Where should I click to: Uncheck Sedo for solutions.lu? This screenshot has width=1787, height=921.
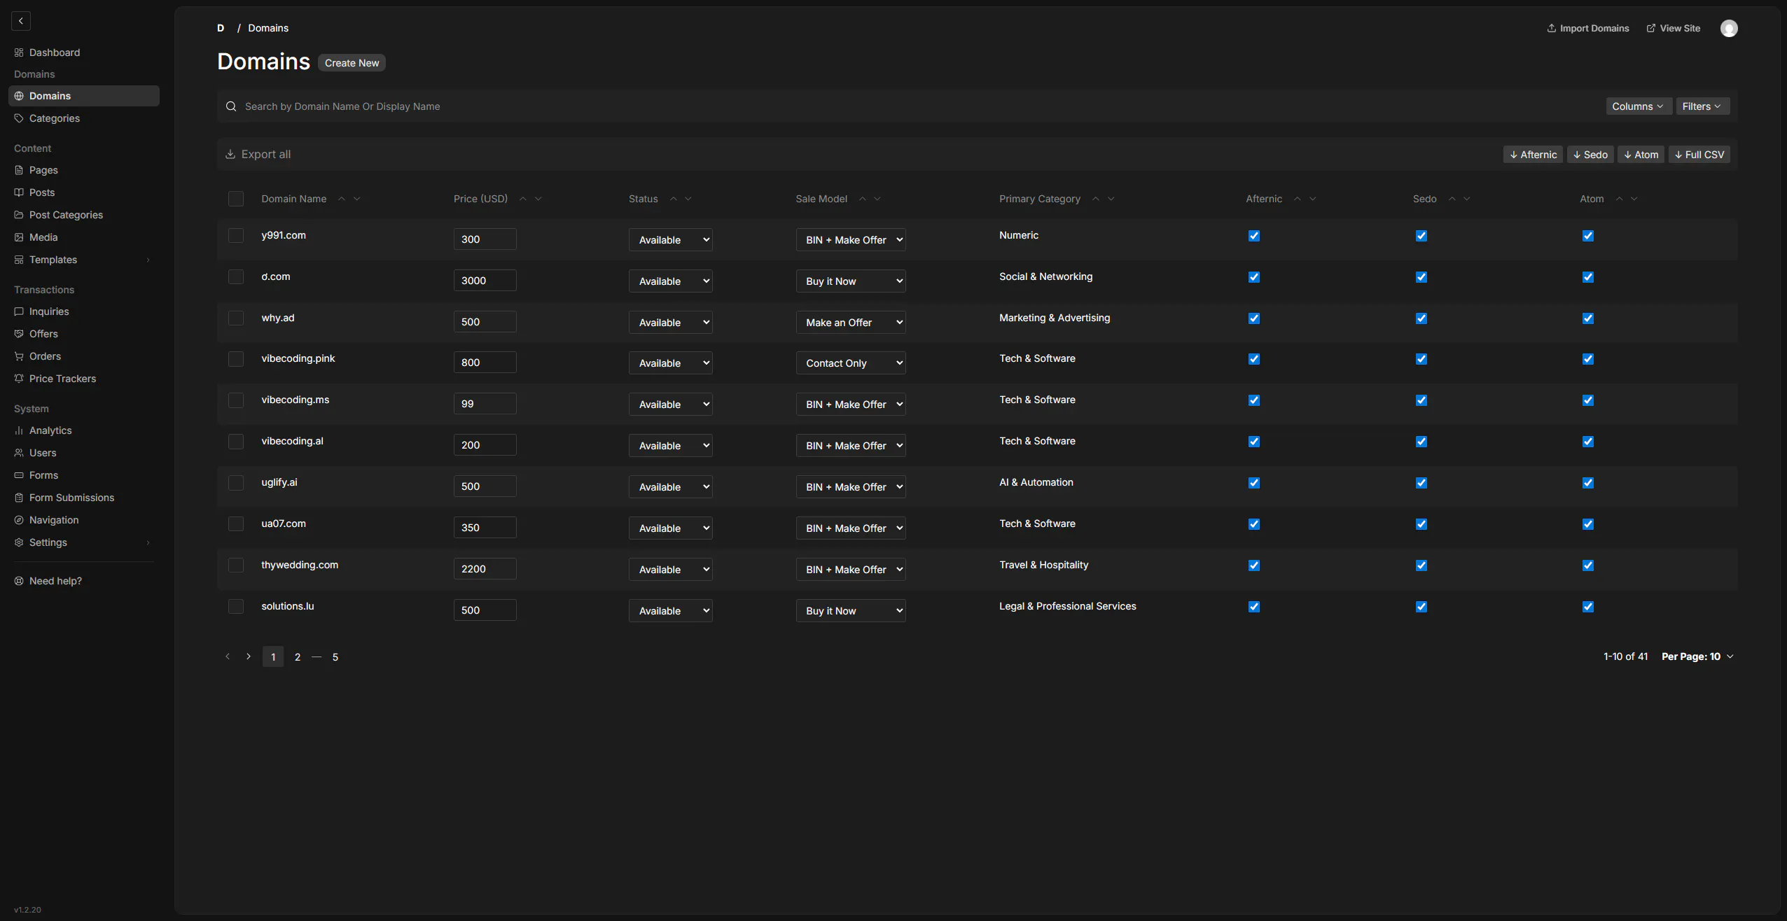point(1421,607)
